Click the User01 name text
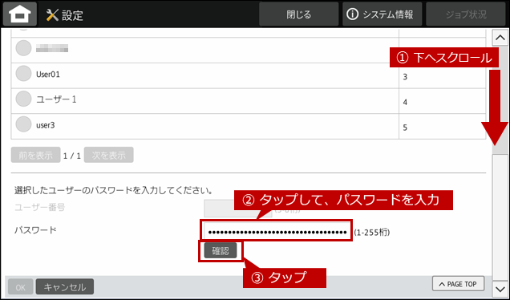Image resolution: width=510 pixels, height=300 pixels. 48,75
